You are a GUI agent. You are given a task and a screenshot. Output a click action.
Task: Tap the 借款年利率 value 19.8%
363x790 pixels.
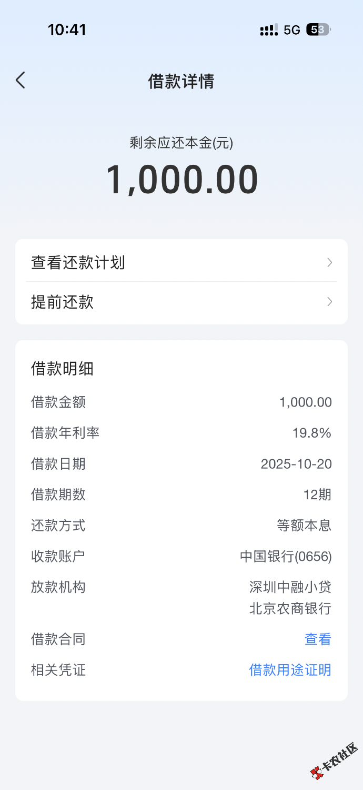311,433
